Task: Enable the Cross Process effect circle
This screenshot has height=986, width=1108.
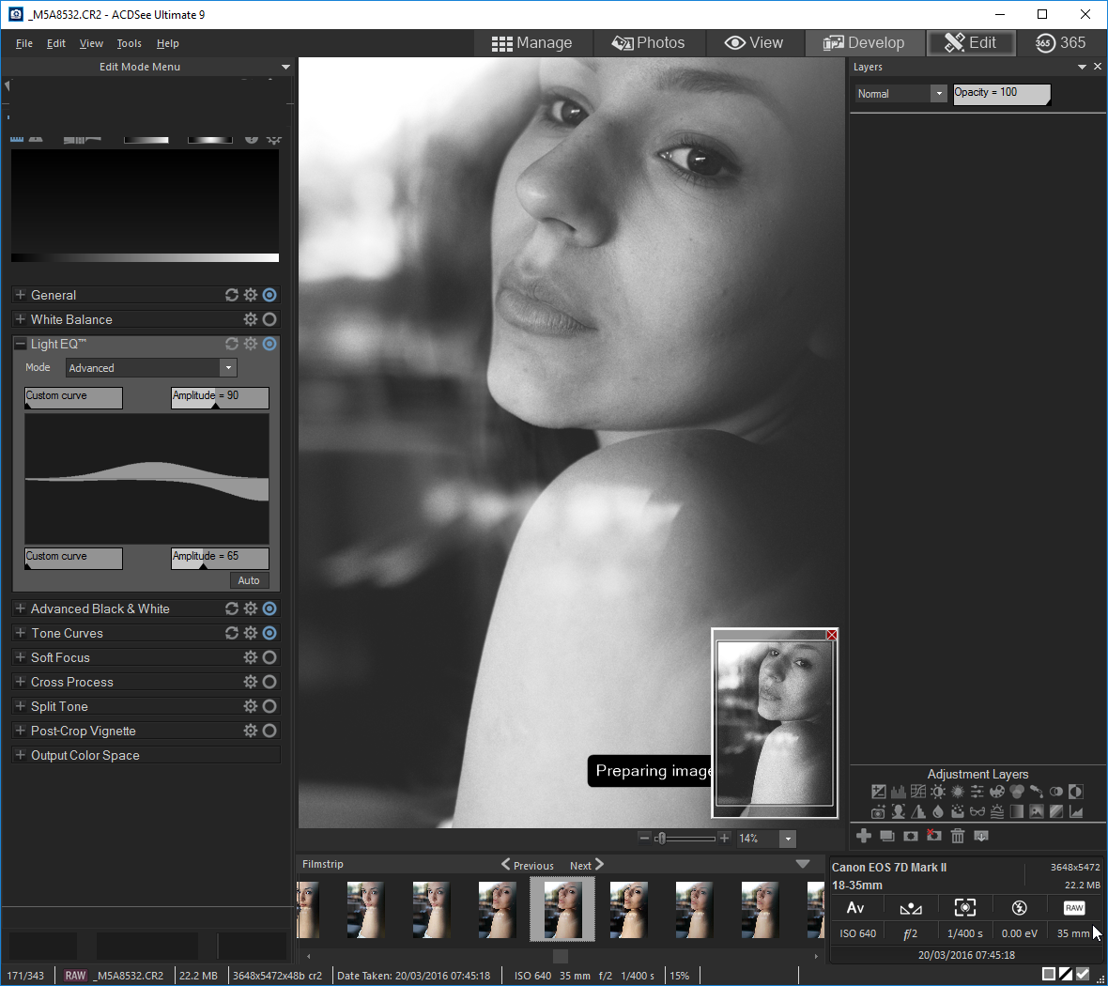Action: coord(269,682)
